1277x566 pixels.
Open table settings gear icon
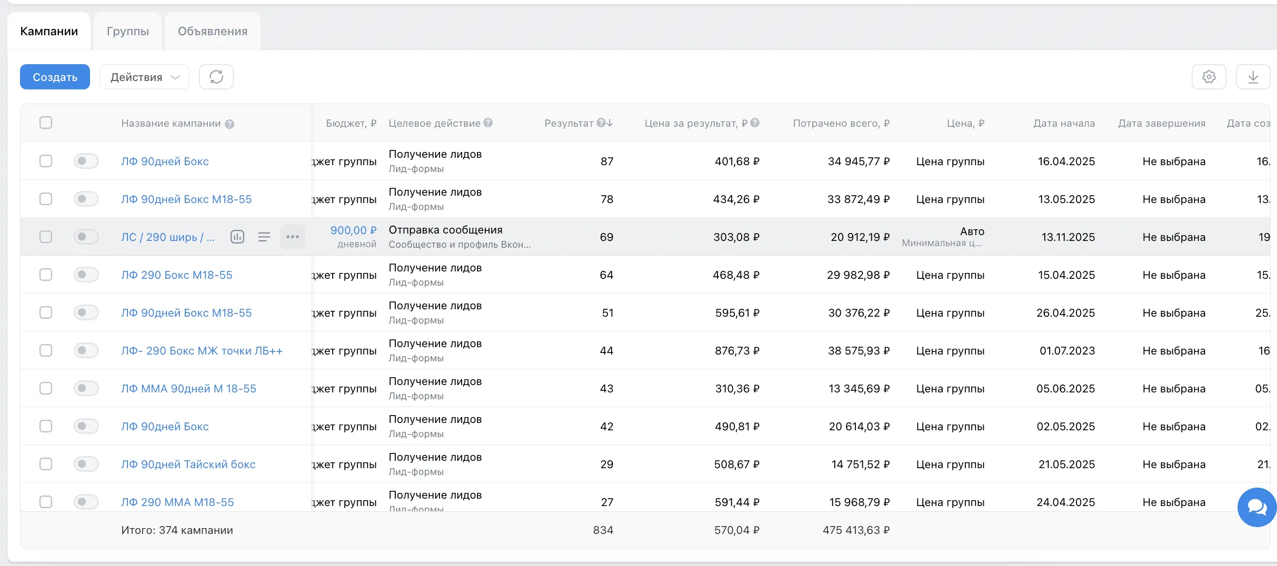click(x=1209, y=77)
